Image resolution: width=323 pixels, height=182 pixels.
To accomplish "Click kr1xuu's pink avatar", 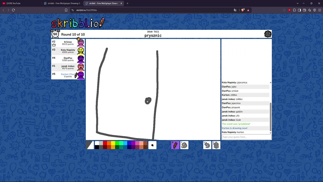I will pos(81,43).
